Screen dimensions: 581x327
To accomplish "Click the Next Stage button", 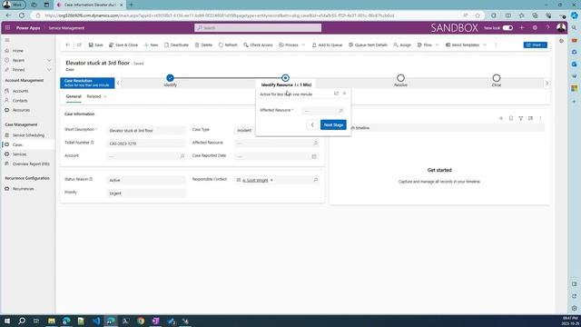I will pos(333,125).
